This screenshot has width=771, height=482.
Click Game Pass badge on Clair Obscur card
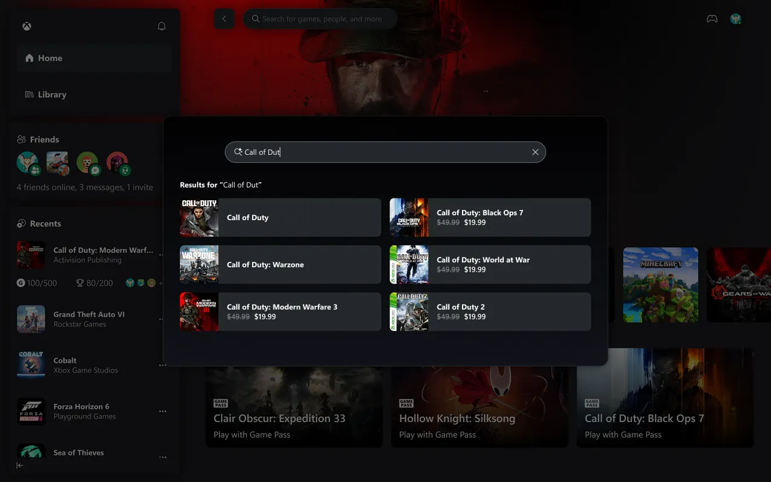pyautogui.click(x=221, y=403)
